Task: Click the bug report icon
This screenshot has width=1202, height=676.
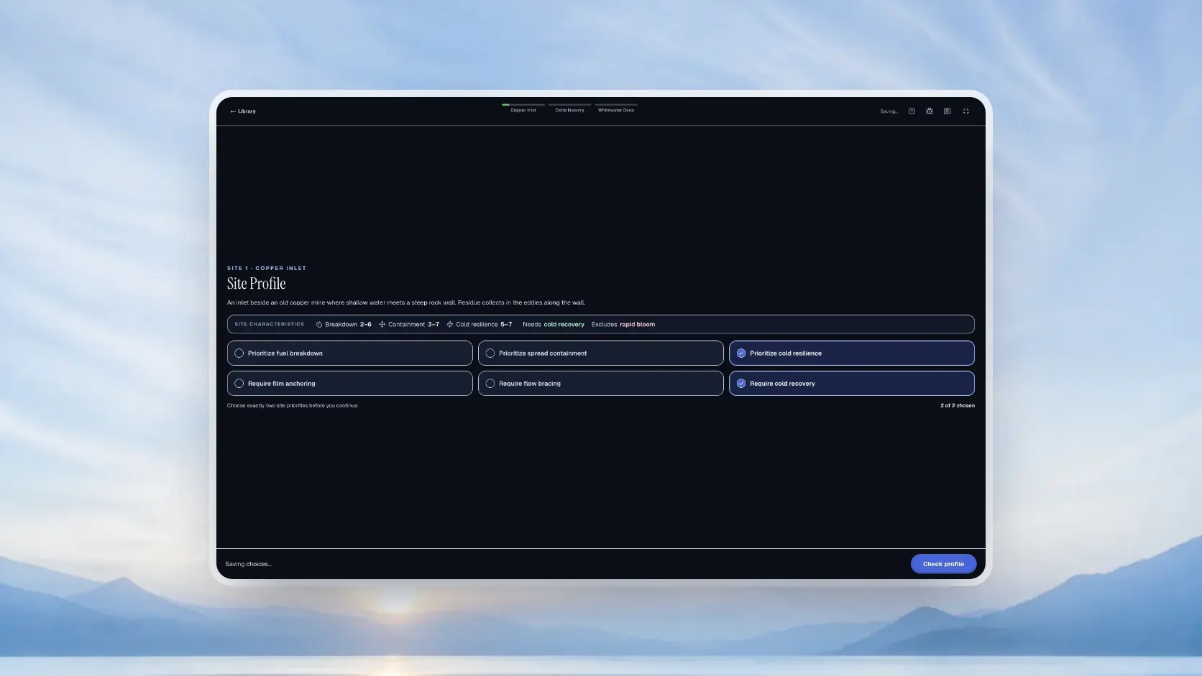Action: (x=930, y=111)
